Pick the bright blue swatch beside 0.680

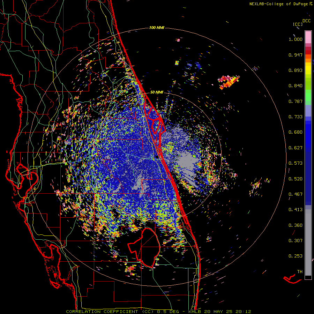(x=308, y=134)
